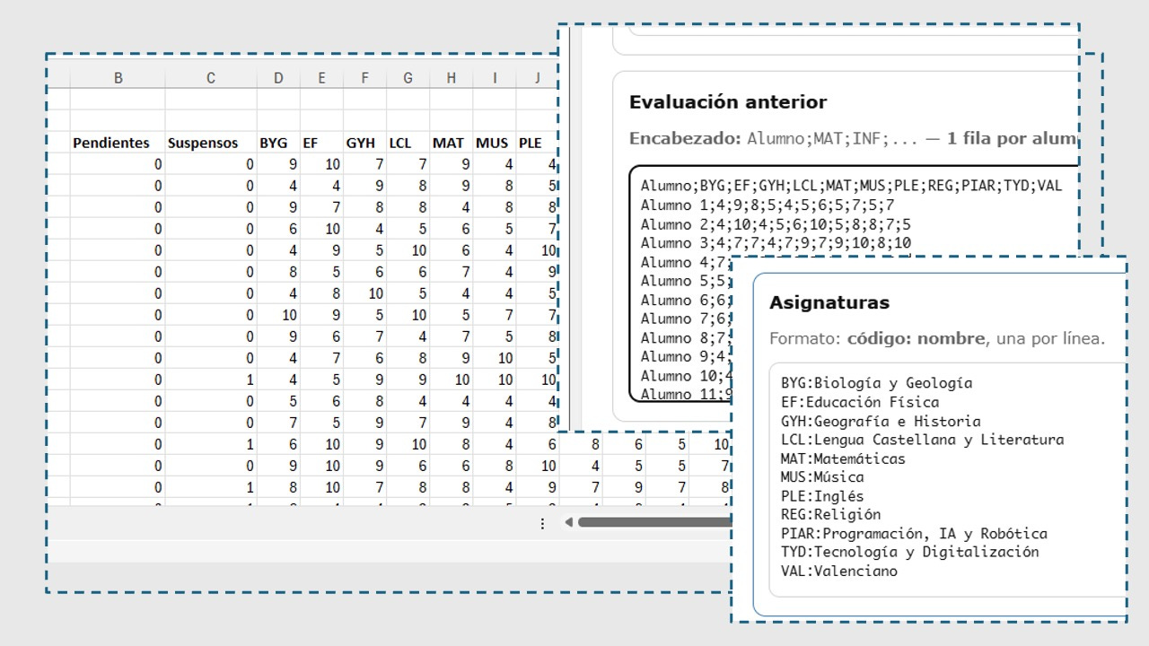Click the Encabezado format hint text

853,139
